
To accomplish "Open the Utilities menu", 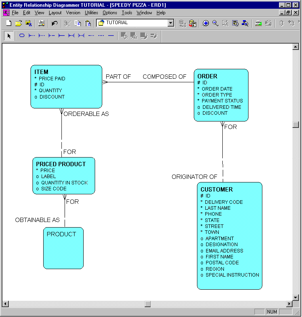I will tap(91, 13).
